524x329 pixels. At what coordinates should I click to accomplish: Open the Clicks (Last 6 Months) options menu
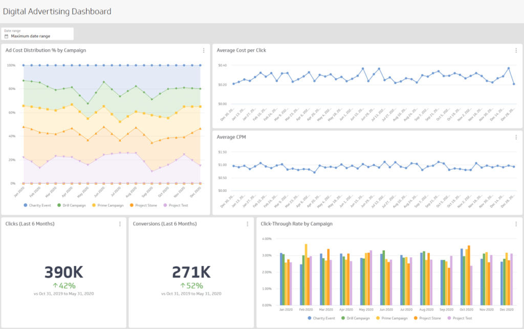(x=120, y=224)
